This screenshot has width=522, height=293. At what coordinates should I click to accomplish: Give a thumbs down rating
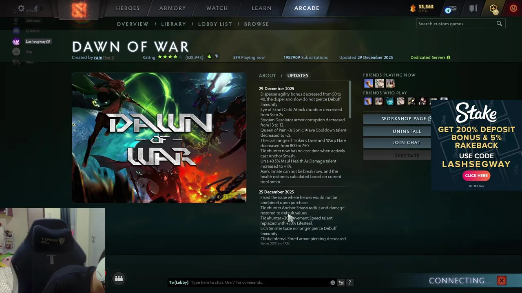coord(217,57)
